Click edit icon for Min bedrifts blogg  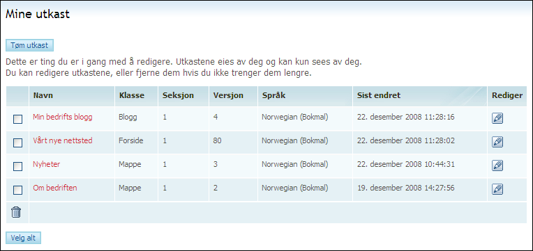tap(497, 118)
